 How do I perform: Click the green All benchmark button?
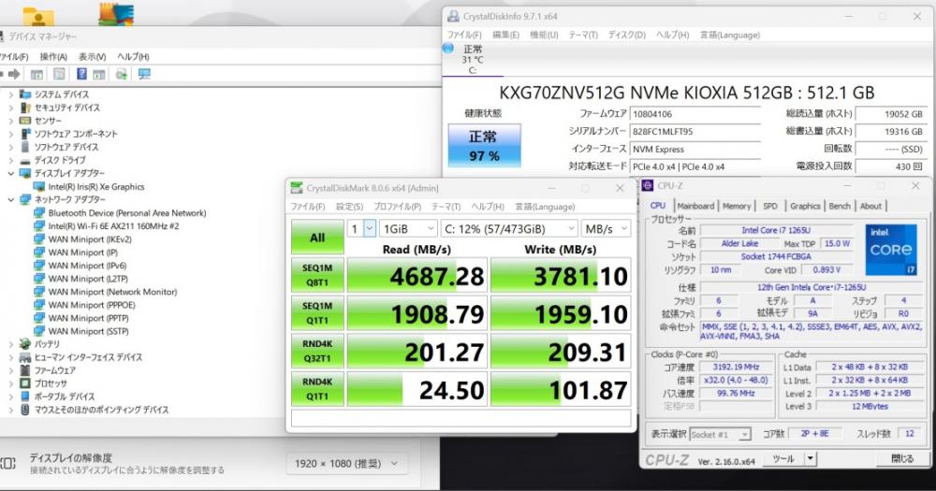317,237
